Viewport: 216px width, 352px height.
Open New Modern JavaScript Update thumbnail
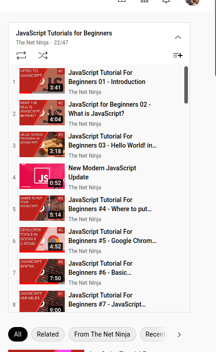click(42, 176)
